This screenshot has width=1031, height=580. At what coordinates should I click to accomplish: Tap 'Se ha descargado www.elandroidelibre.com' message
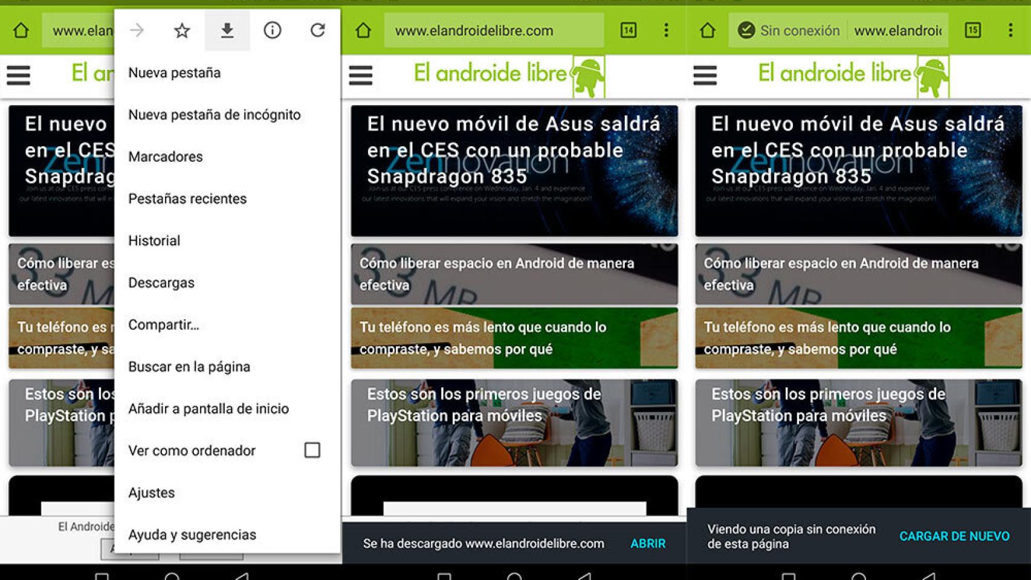pyautogui.click(x=483, y=543)
